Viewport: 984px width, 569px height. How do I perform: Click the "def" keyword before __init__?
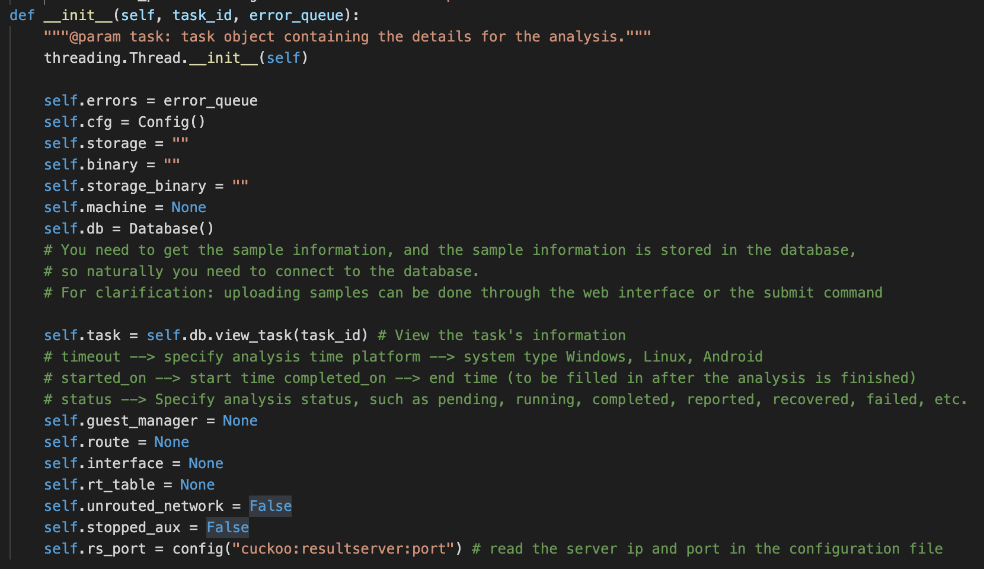[22, 15]
